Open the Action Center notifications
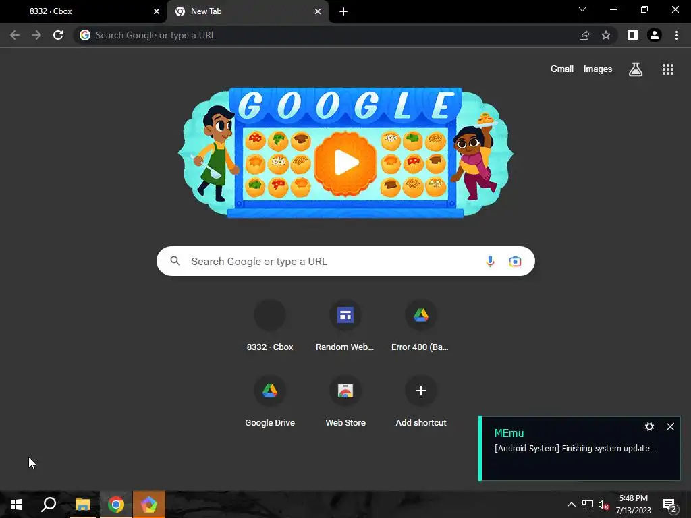 tap(670, 505)
